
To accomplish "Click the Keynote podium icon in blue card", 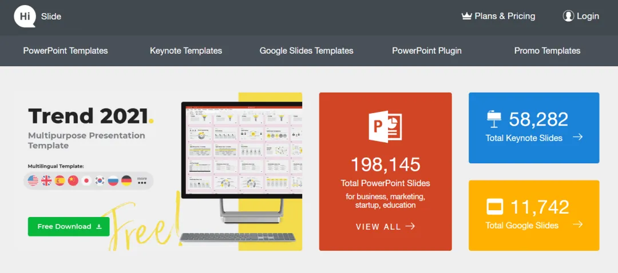I will [x=494, y=119].
